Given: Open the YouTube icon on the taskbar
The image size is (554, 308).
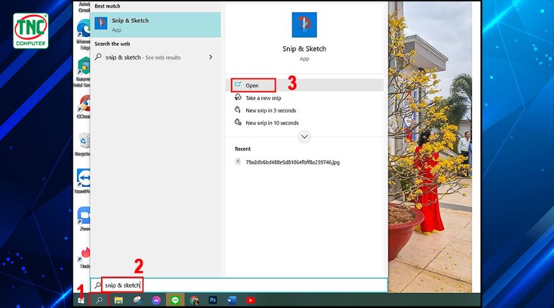Looking at the screenshot, I should pos(251,300).
